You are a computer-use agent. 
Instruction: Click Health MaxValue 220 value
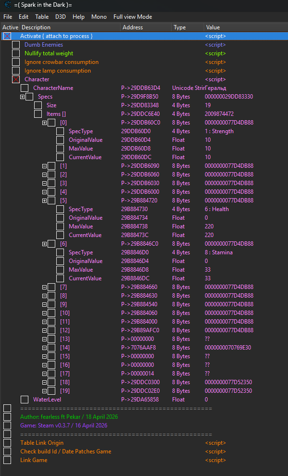209,226
